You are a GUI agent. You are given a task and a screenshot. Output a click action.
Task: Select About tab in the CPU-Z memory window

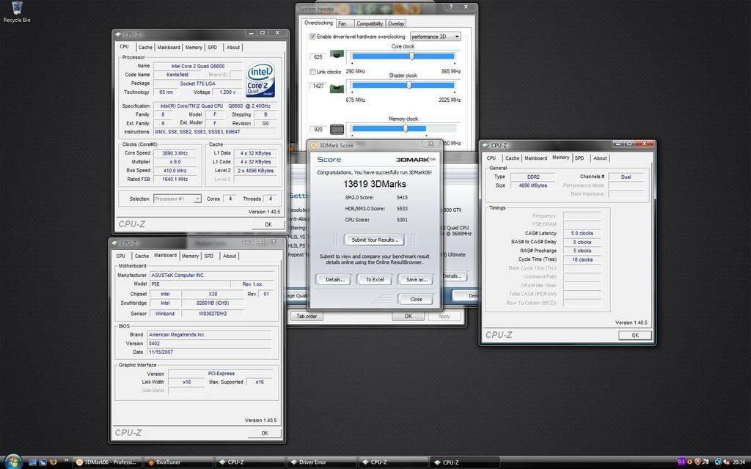600,158
